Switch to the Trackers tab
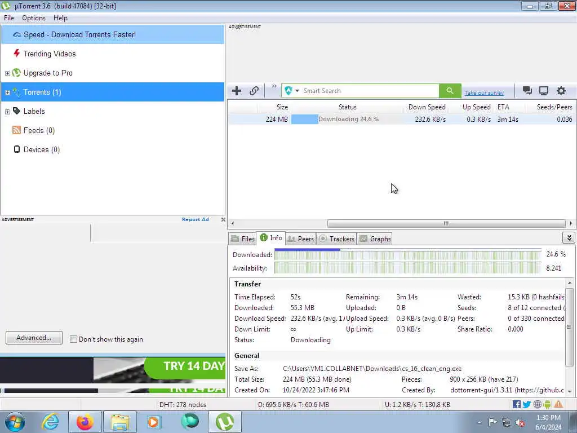This screenshot has height=433, width=577. pos(336,238)
